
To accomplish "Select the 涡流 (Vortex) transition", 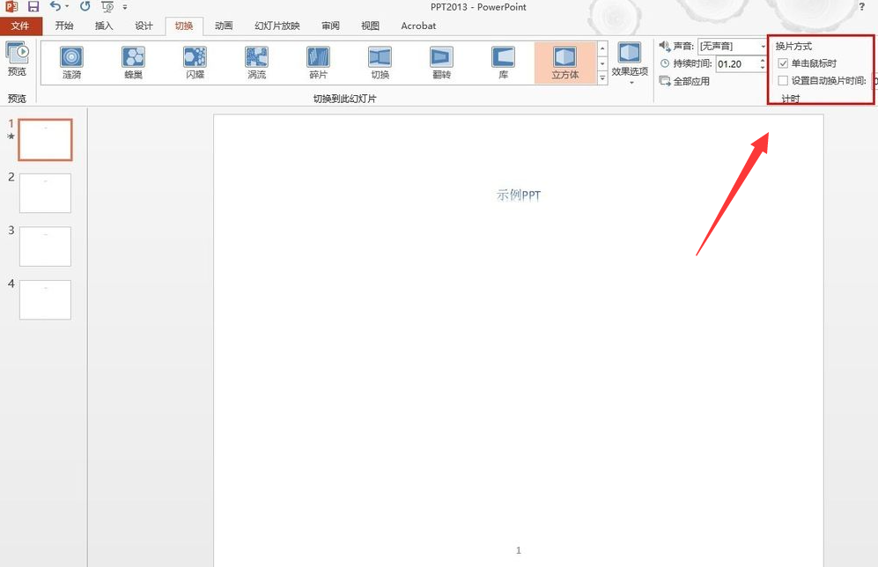I will pyautogui.click(x=256, y=63).
